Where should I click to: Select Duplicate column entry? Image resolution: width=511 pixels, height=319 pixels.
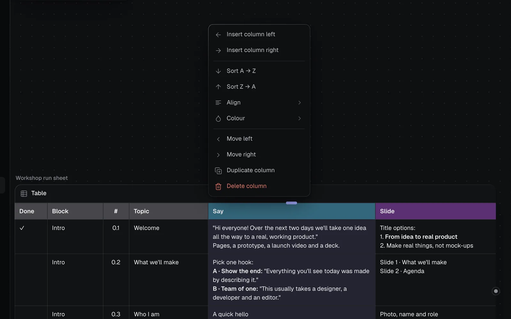tap(259, 170)
